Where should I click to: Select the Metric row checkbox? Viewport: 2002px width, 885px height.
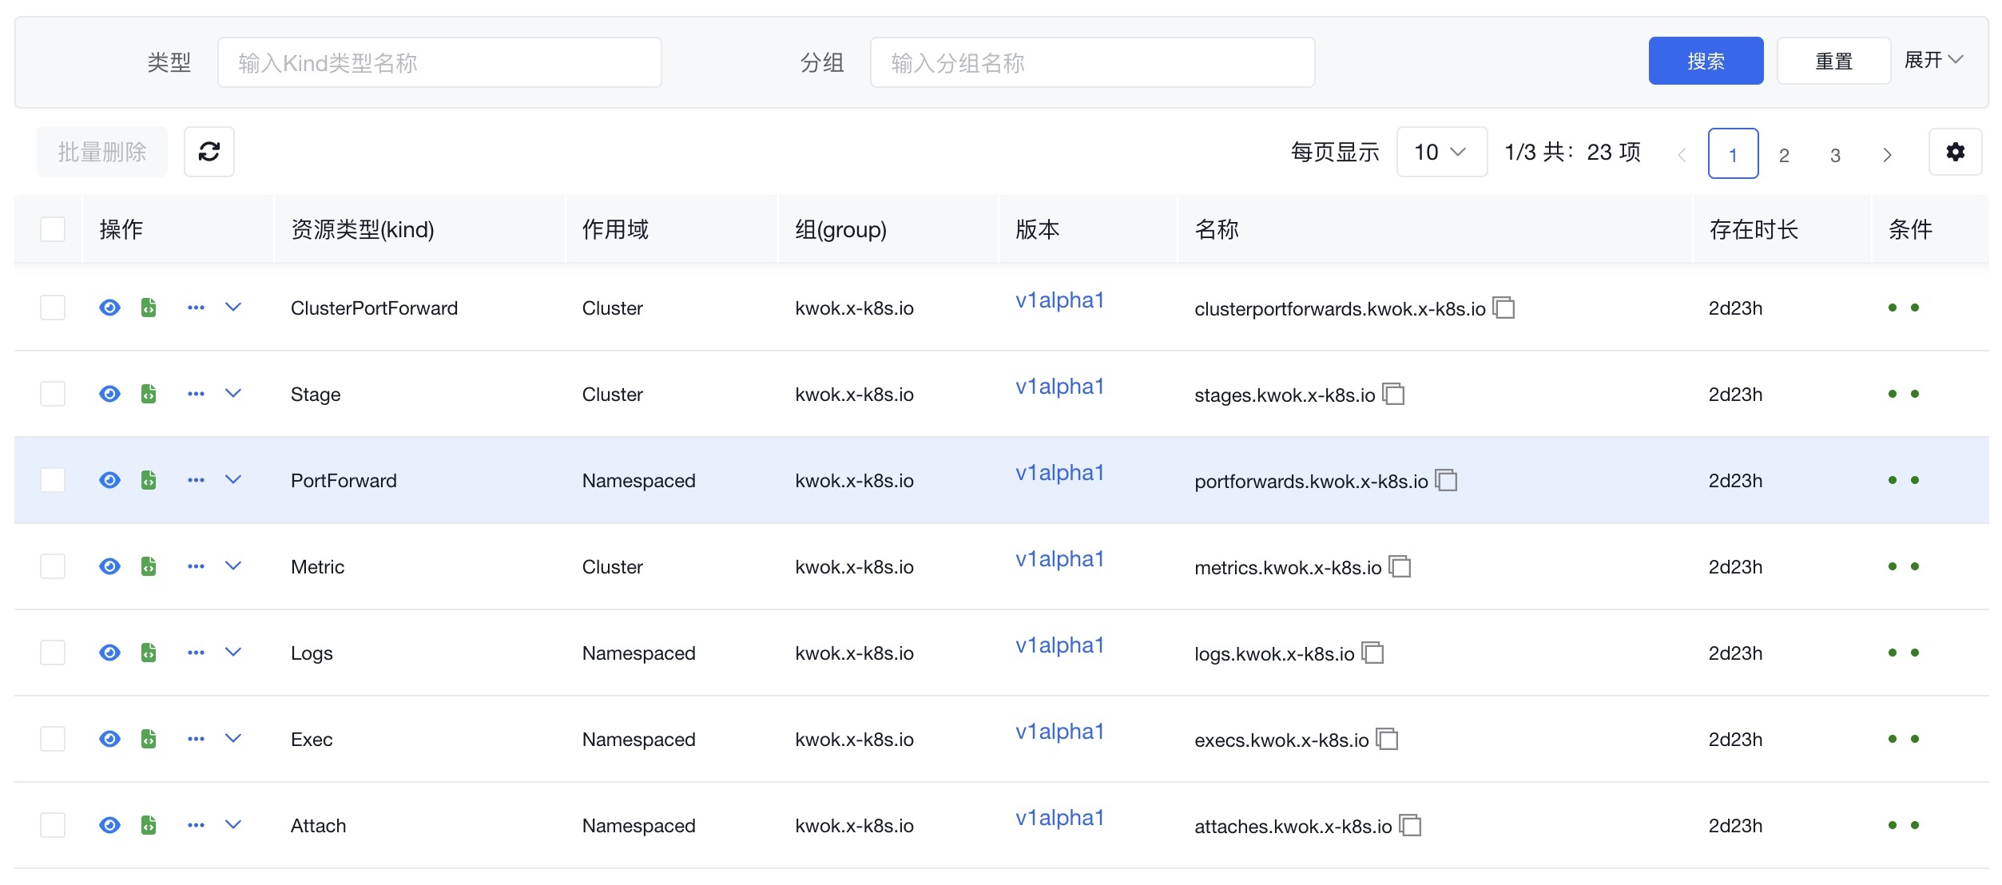click(x=53, y=566)
